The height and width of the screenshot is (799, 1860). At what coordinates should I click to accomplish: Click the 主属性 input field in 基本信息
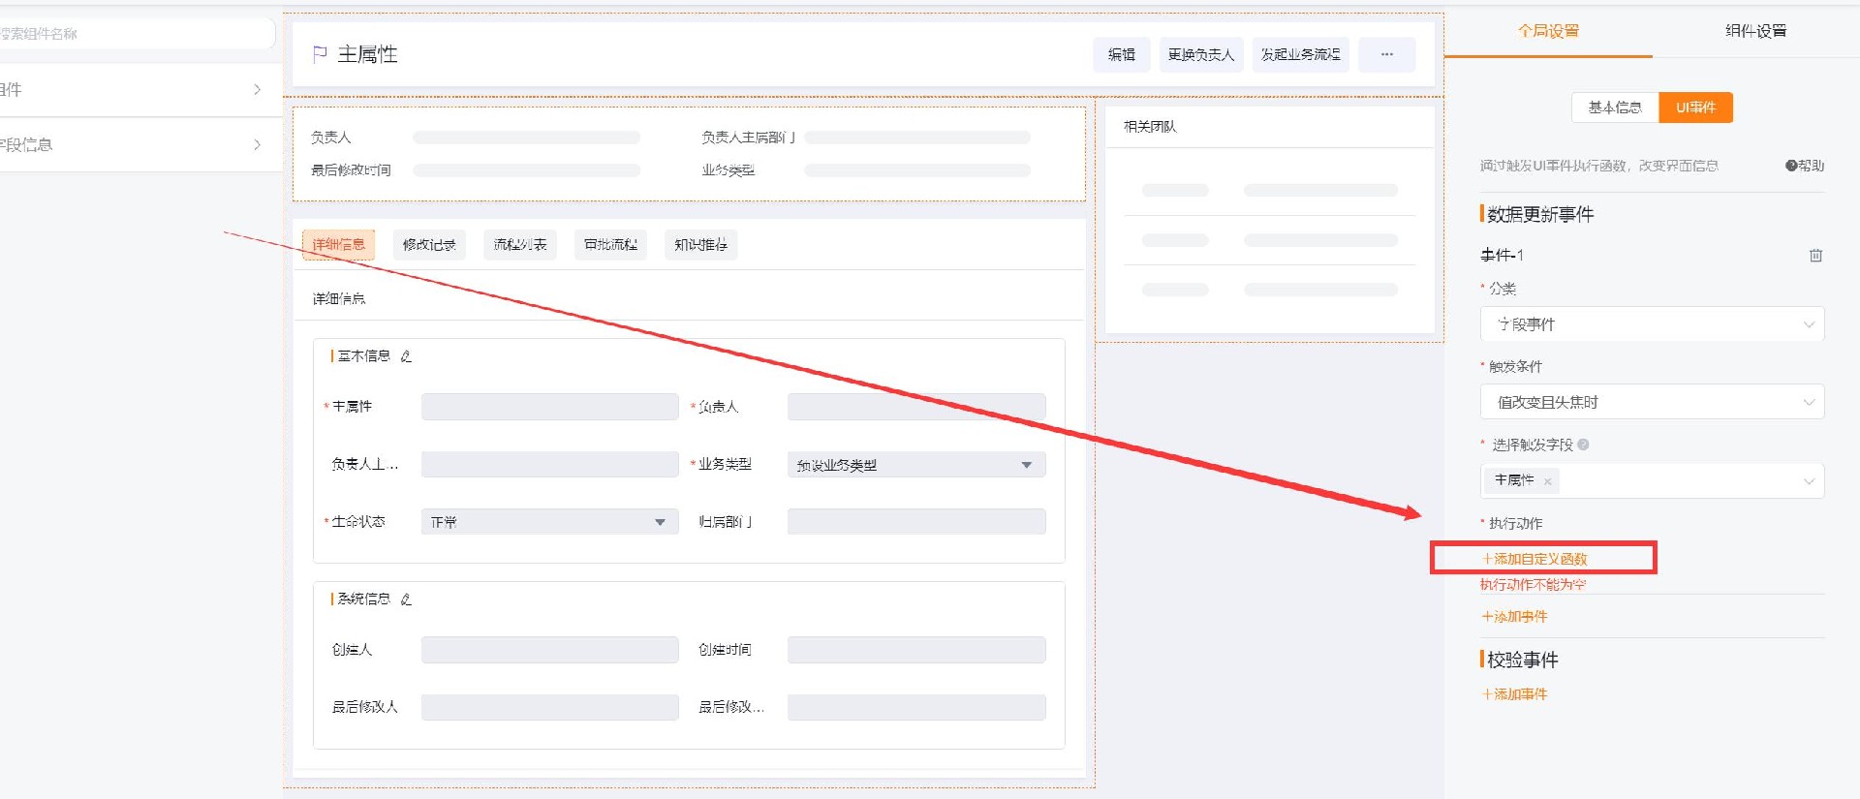click(x=549, y=407)
